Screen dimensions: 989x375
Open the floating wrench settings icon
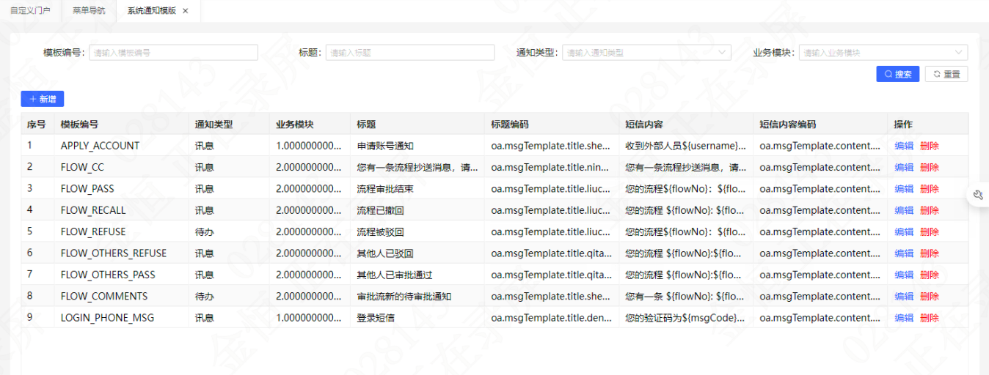click(978, 194)
